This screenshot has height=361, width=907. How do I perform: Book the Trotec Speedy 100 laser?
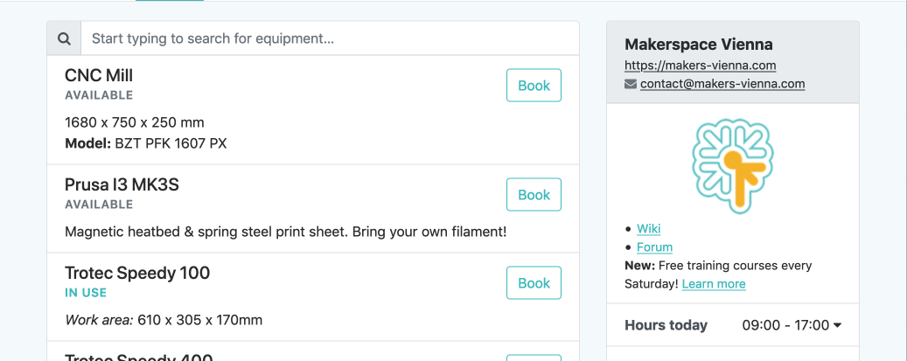coord(534,283)
